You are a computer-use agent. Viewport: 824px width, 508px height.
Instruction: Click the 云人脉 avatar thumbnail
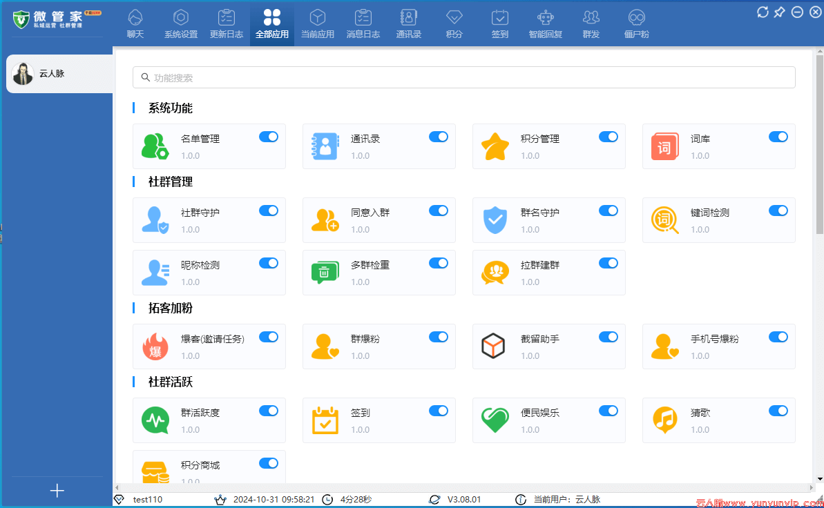click(x=23, y=74)
